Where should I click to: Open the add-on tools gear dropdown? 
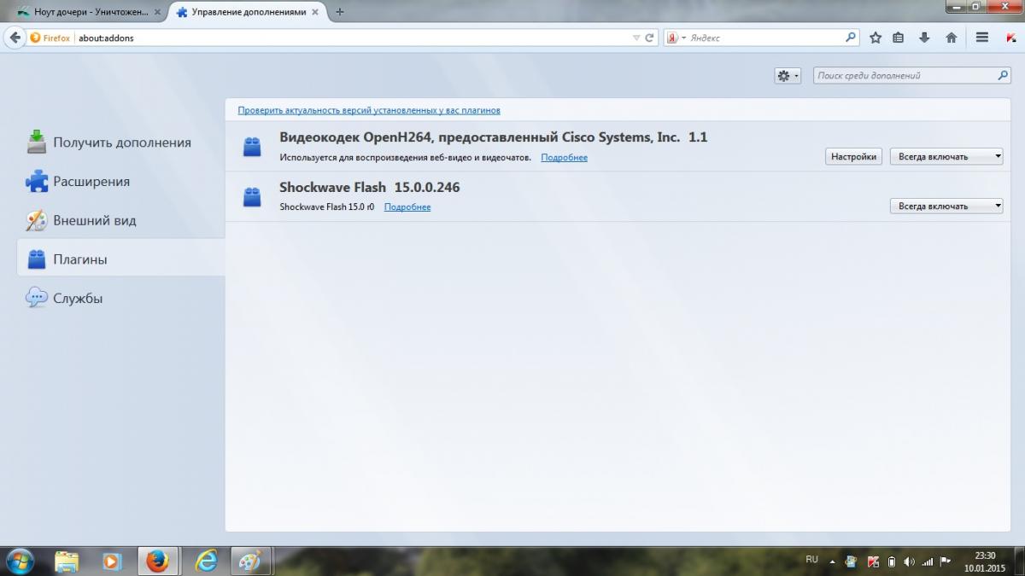(788, 76)
